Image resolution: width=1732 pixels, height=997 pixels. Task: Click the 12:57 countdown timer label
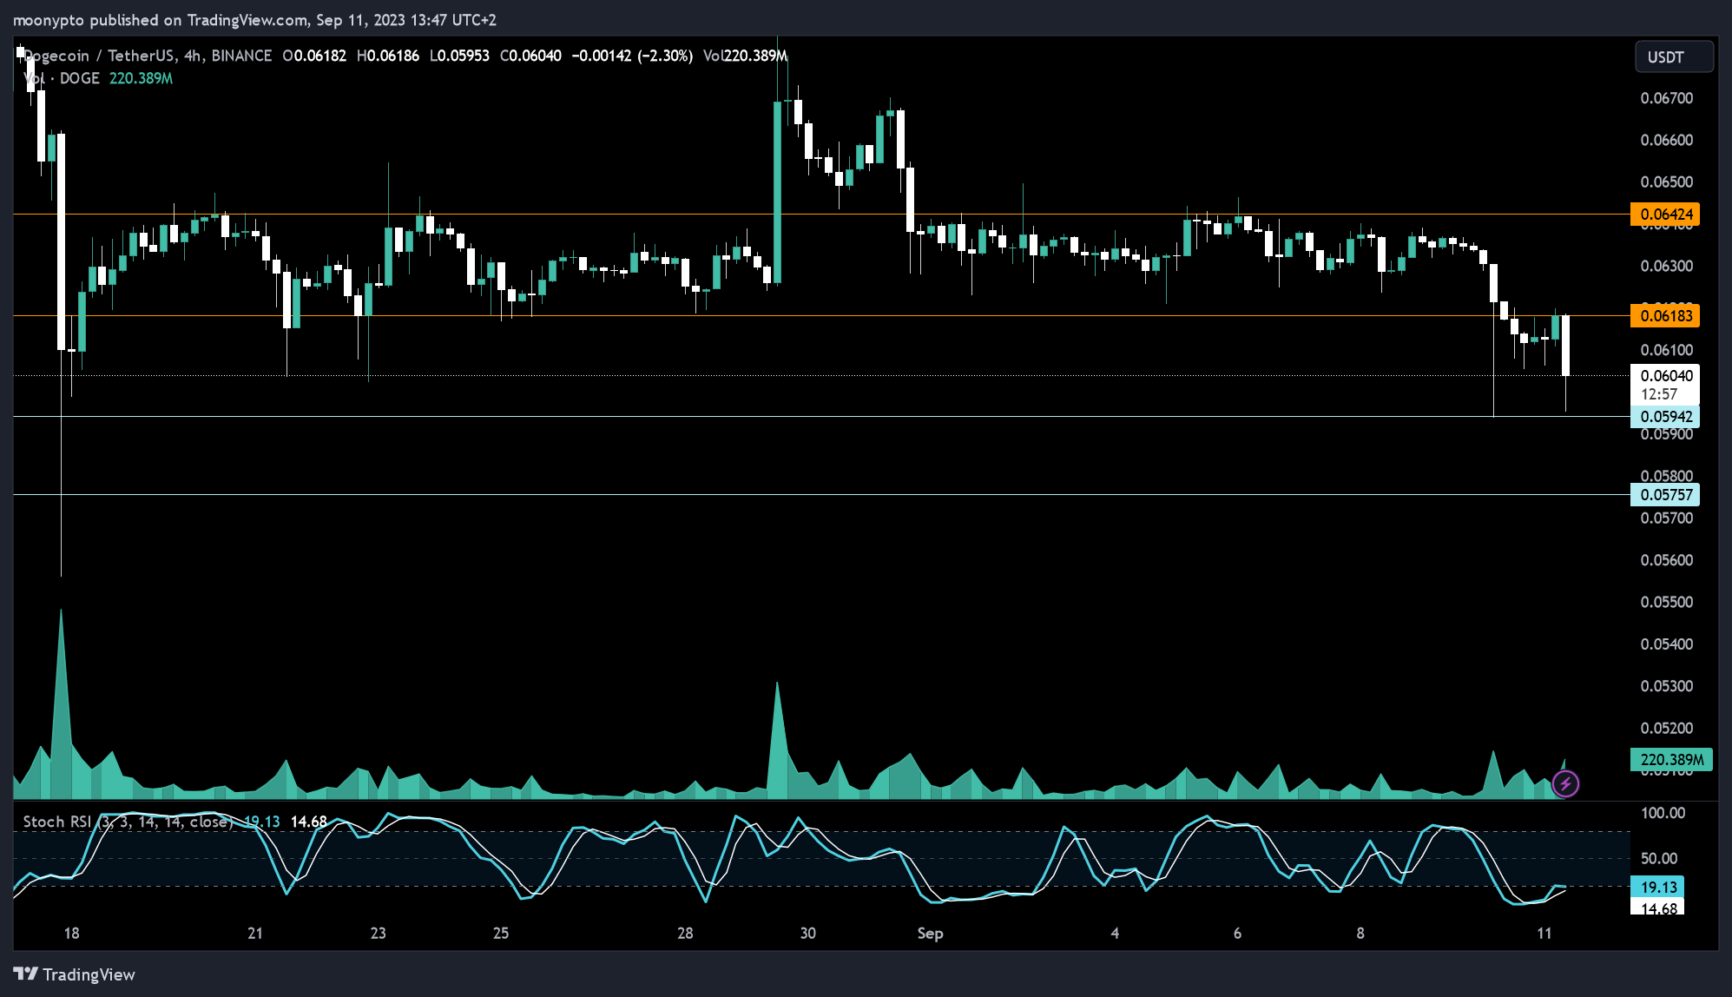[x=1658, y=394]
